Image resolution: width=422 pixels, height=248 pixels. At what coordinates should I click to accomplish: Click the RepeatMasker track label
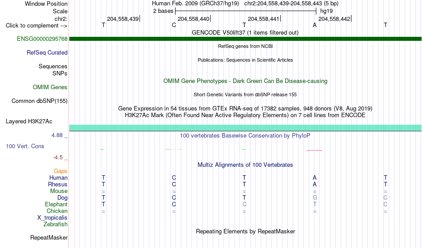(x=49, y=238)
